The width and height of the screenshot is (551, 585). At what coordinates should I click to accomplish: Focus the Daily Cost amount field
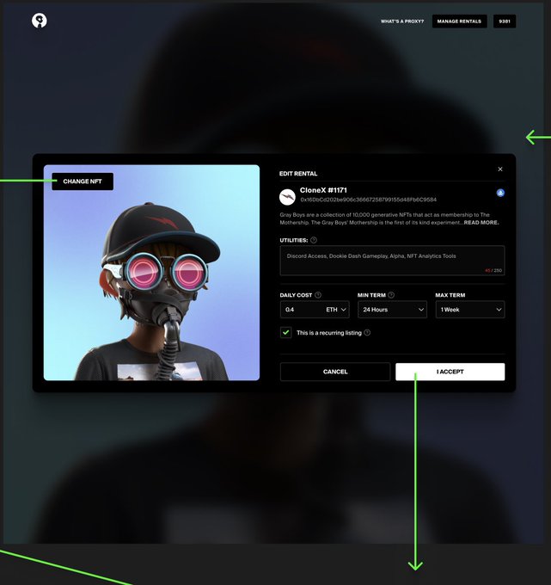click(301, 310)
